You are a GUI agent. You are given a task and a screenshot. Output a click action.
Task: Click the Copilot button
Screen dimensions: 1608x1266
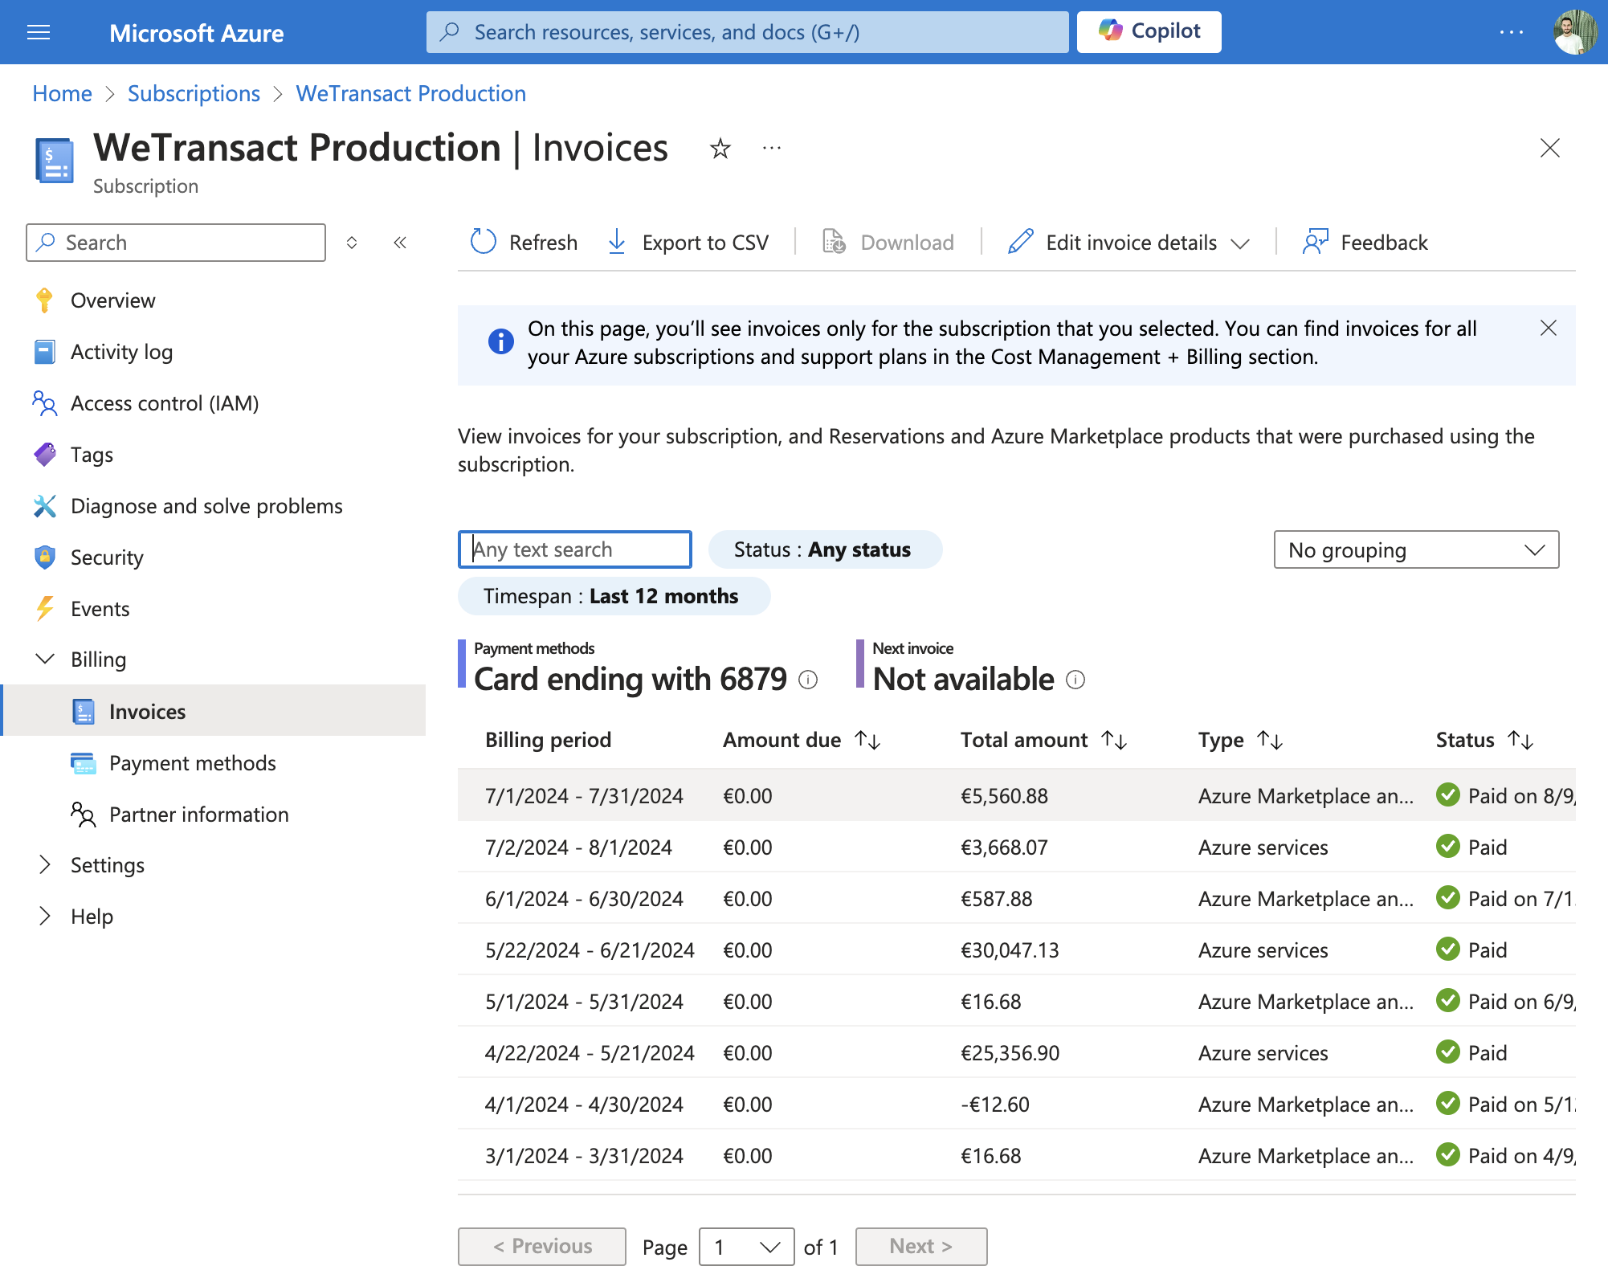coord(1149,32)
